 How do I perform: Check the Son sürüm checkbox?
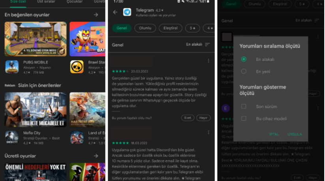[244, 106]
